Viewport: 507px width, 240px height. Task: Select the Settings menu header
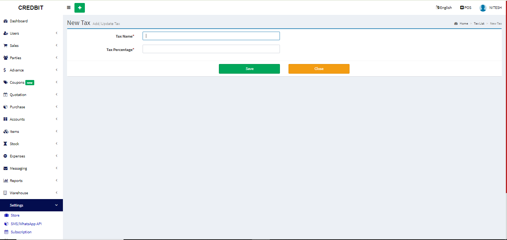[x=31, y=205]
